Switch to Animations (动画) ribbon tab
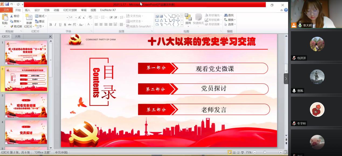The image size is (342, 156). [56, 10]
